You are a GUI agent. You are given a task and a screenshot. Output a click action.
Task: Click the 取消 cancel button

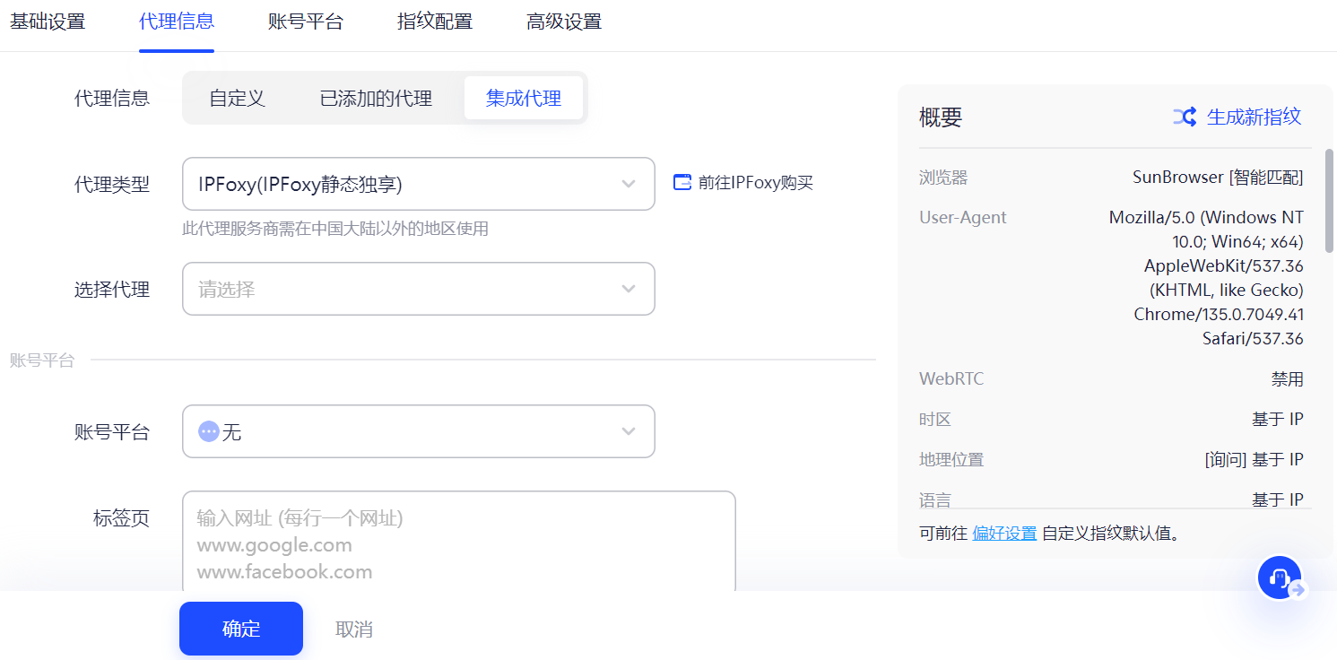click(354, 629)
